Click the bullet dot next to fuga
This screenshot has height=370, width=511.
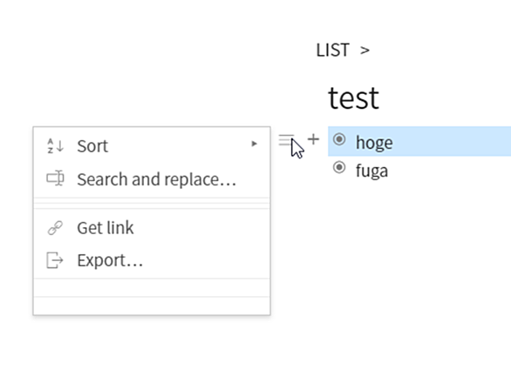point(339,168)
